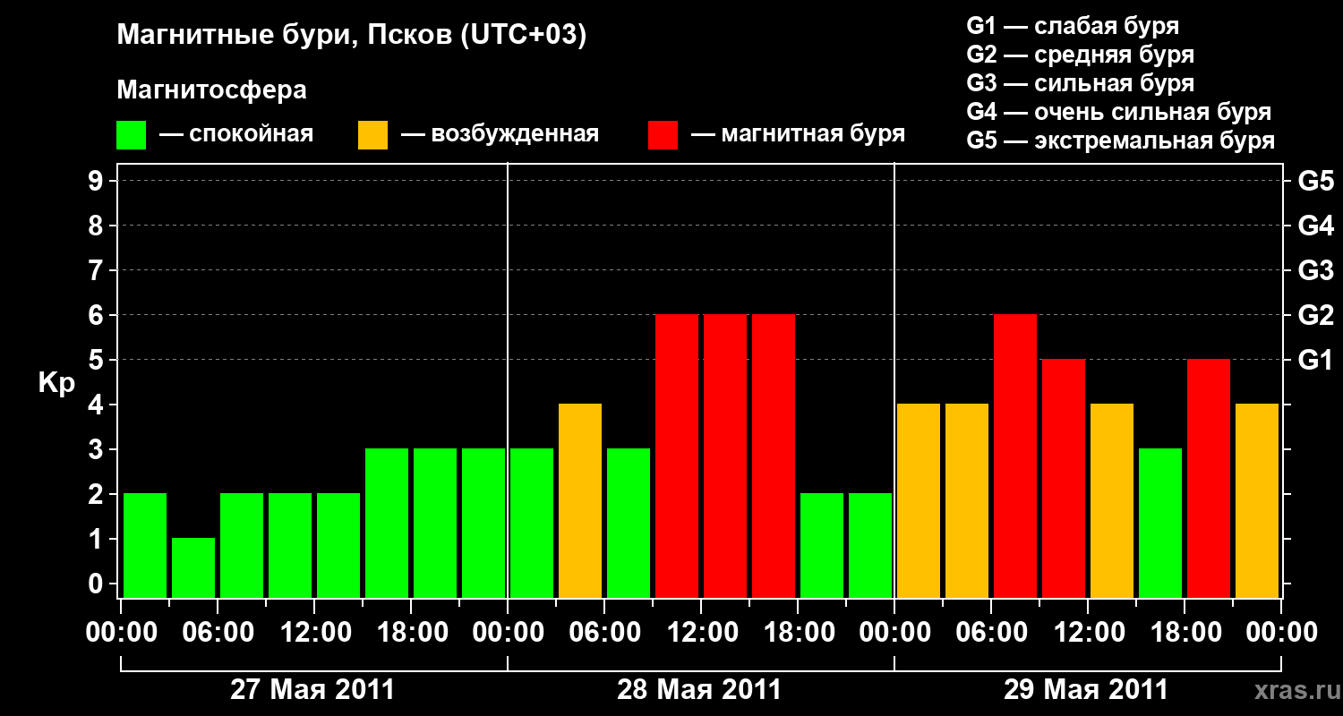Click the G3 label on right axis
The image size is (1343, 716).
(x=1315, y=270)
